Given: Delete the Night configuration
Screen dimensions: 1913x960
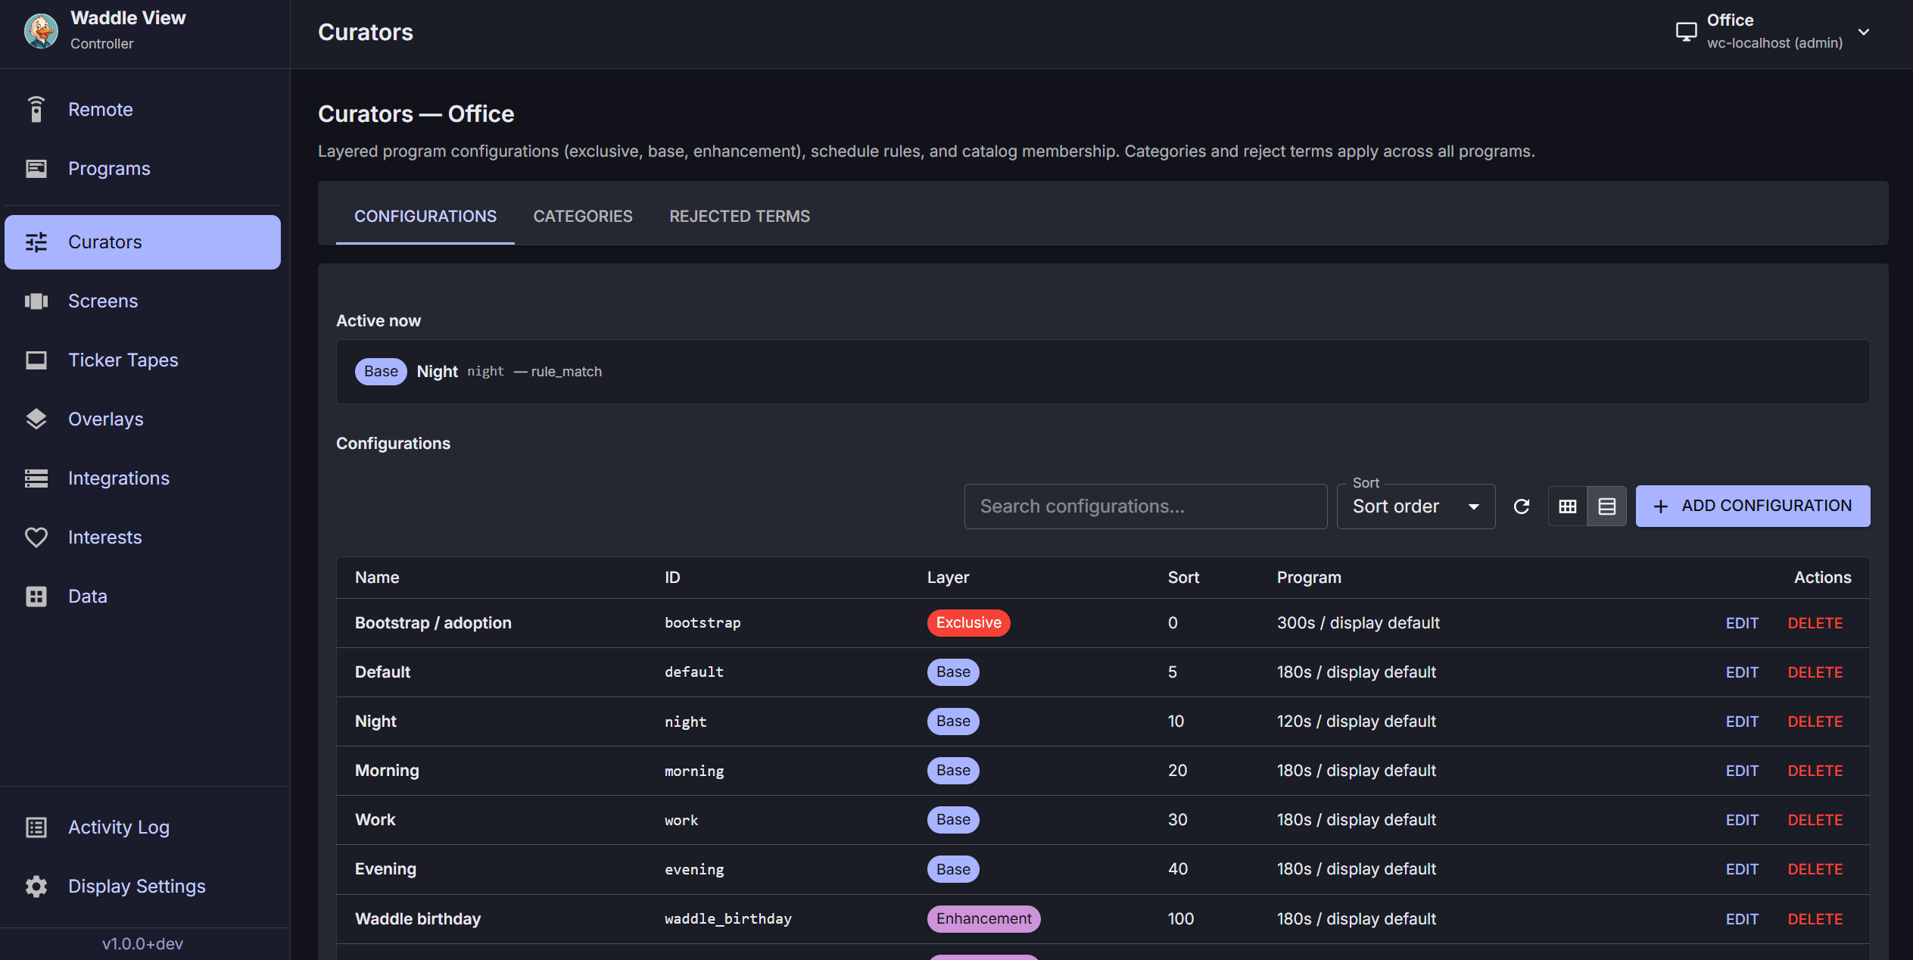Looking at the screenshot, I should pos(1815,722).
